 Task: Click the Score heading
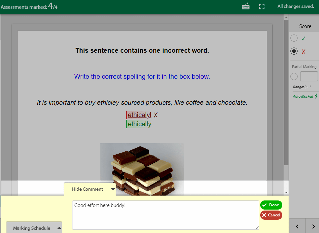coord(305,26)
